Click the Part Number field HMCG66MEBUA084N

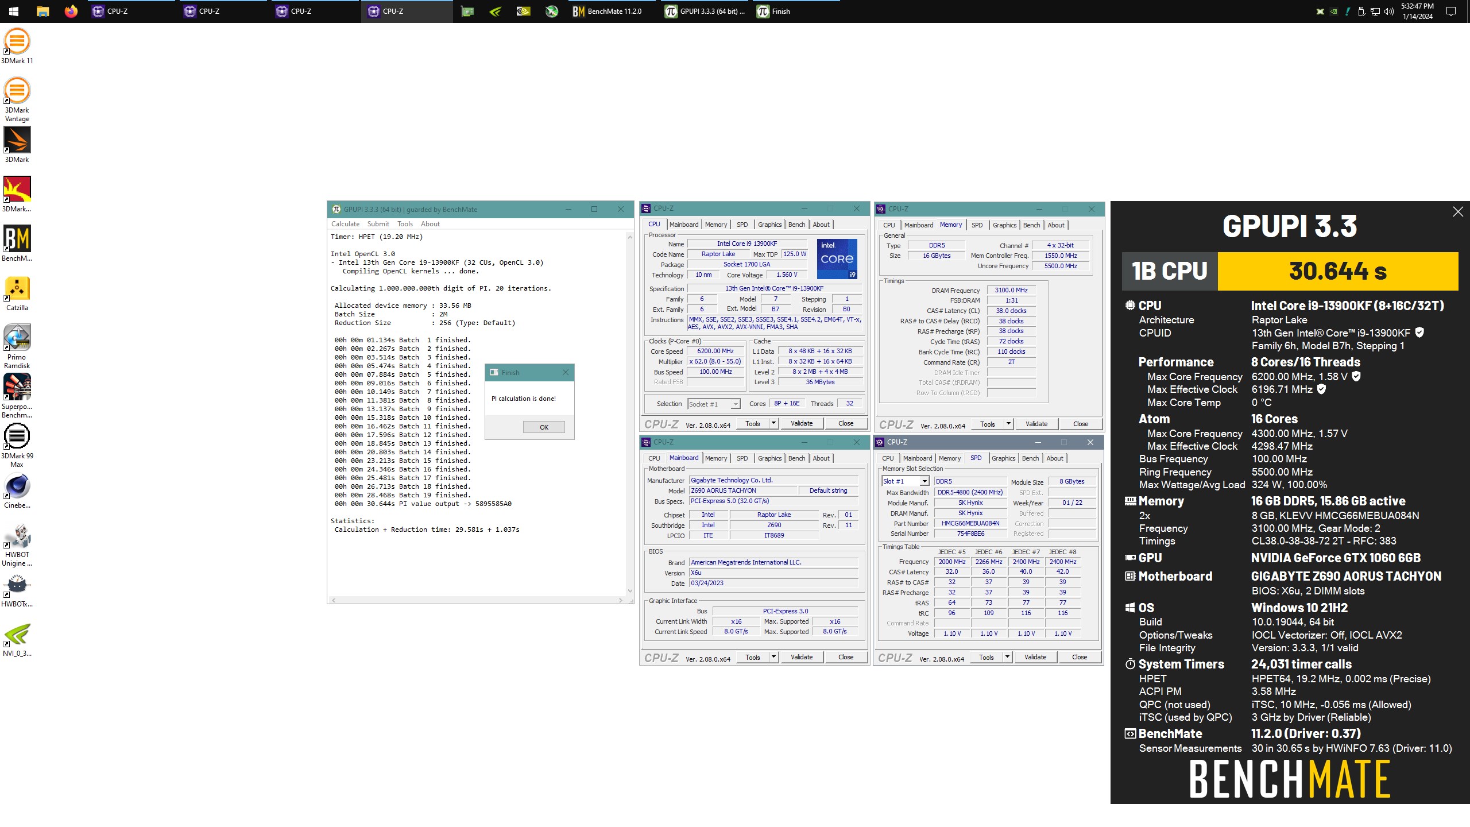point(970,523)
